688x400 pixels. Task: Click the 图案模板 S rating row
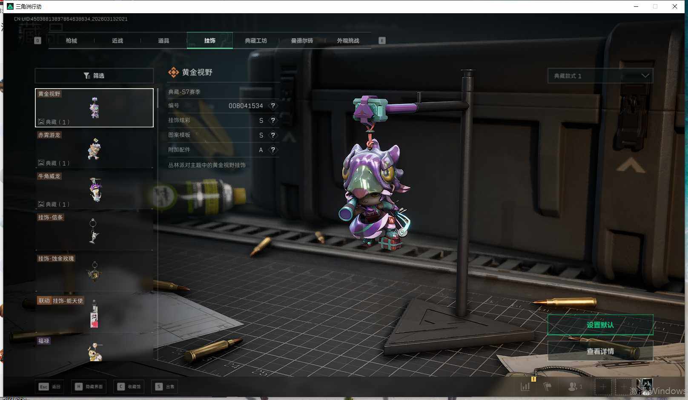pyautogui.click(x=223, y=135)
